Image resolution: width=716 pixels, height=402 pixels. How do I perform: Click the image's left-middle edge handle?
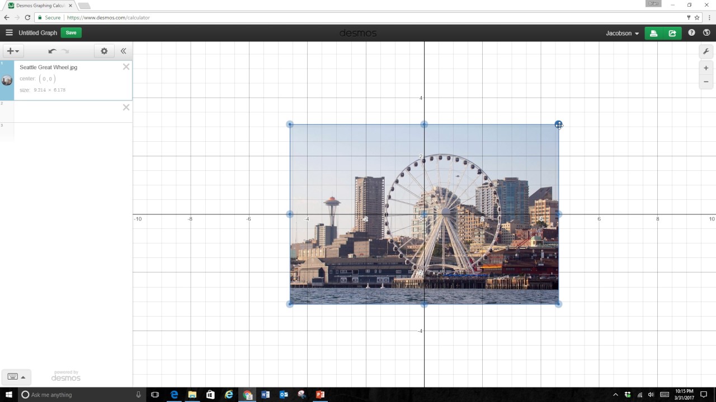pos(290,214)
